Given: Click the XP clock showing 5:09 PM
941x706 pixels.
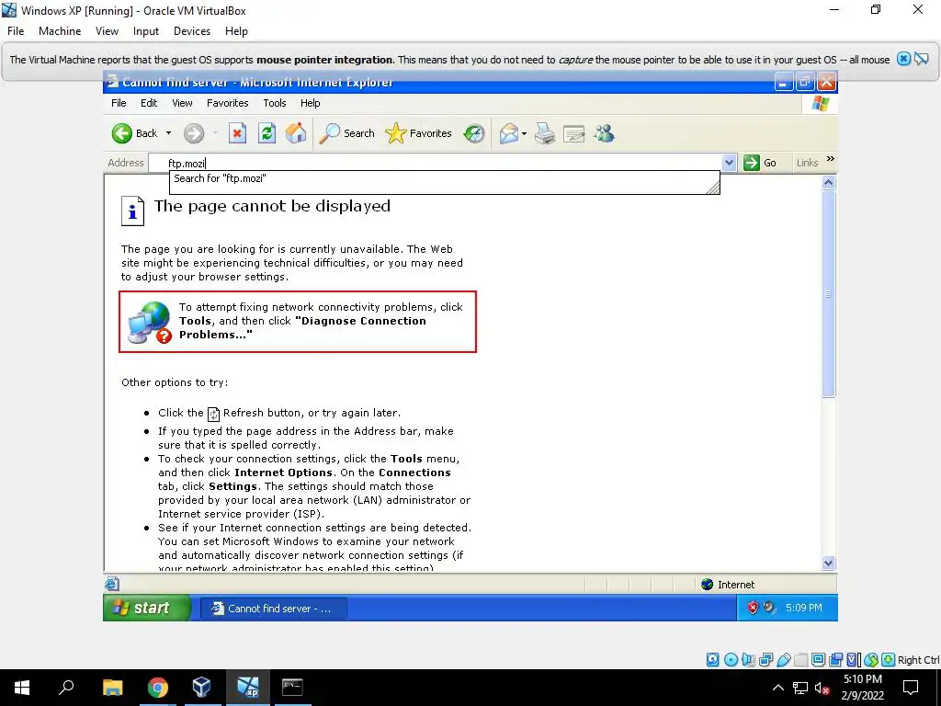Looking at the screenshot, I should click(803, 609).
